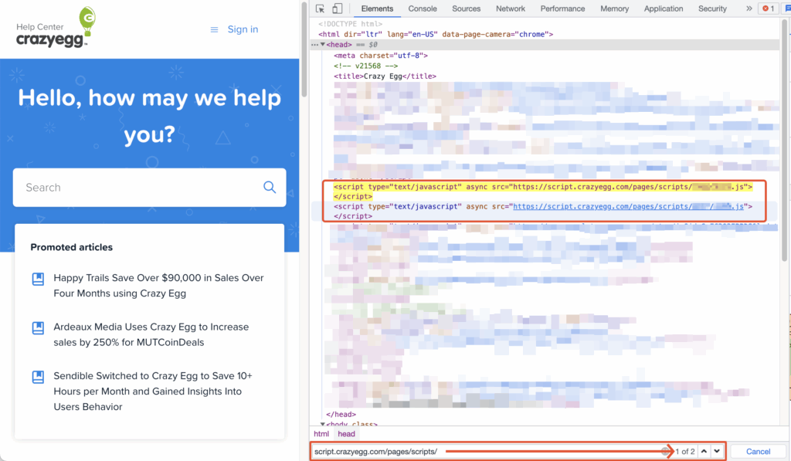This screenshot has width=791, height=461.
Task: Click the Promoted articles heading
Action: pos(72,247)
